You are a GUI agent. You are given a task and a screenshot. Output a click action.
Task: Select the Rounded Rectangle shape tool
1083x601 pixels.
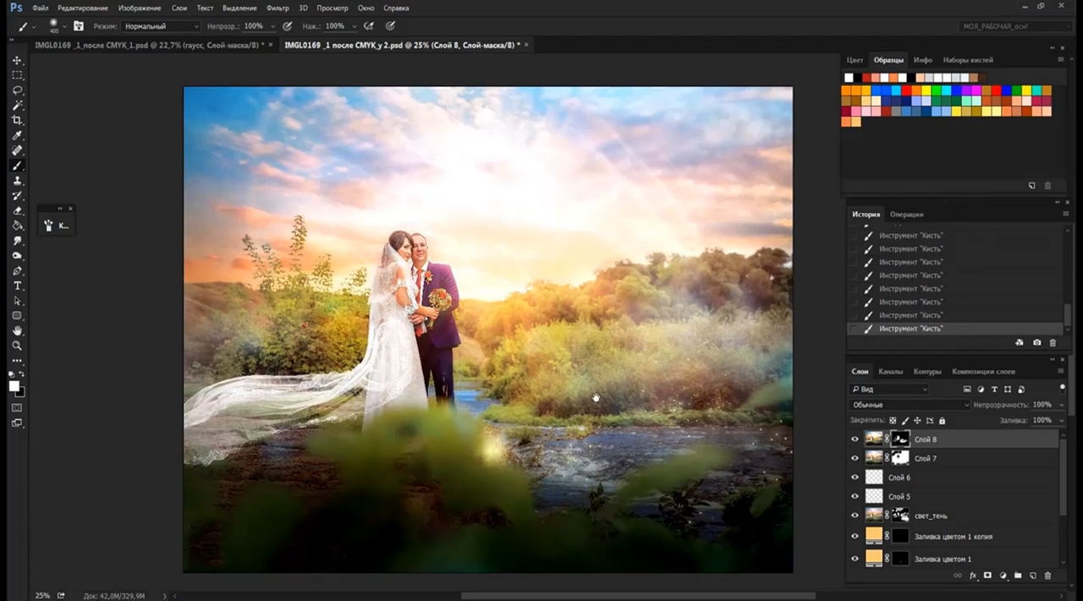pyautogui.click(x=17, y=316)
